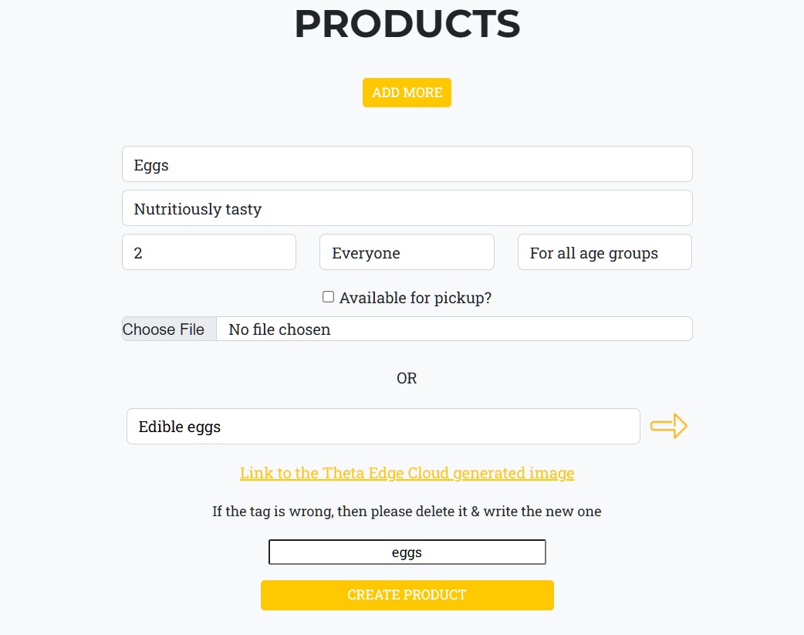Follow the underlined yellow generated image hyperlink
This screenshot has width=804, height=635.
pos(407,473)
